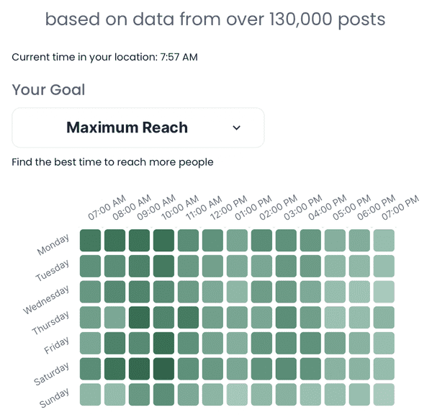The height and width of the screenshot is (420, 432).
Task: Pick the Sunday 10:00 AM heatmap cell
Action: coord(163,394)
